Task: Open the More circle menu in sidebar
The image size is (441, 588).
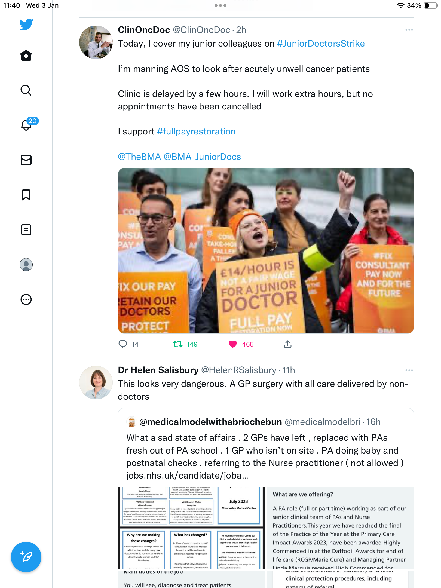Action: (26, 299)
